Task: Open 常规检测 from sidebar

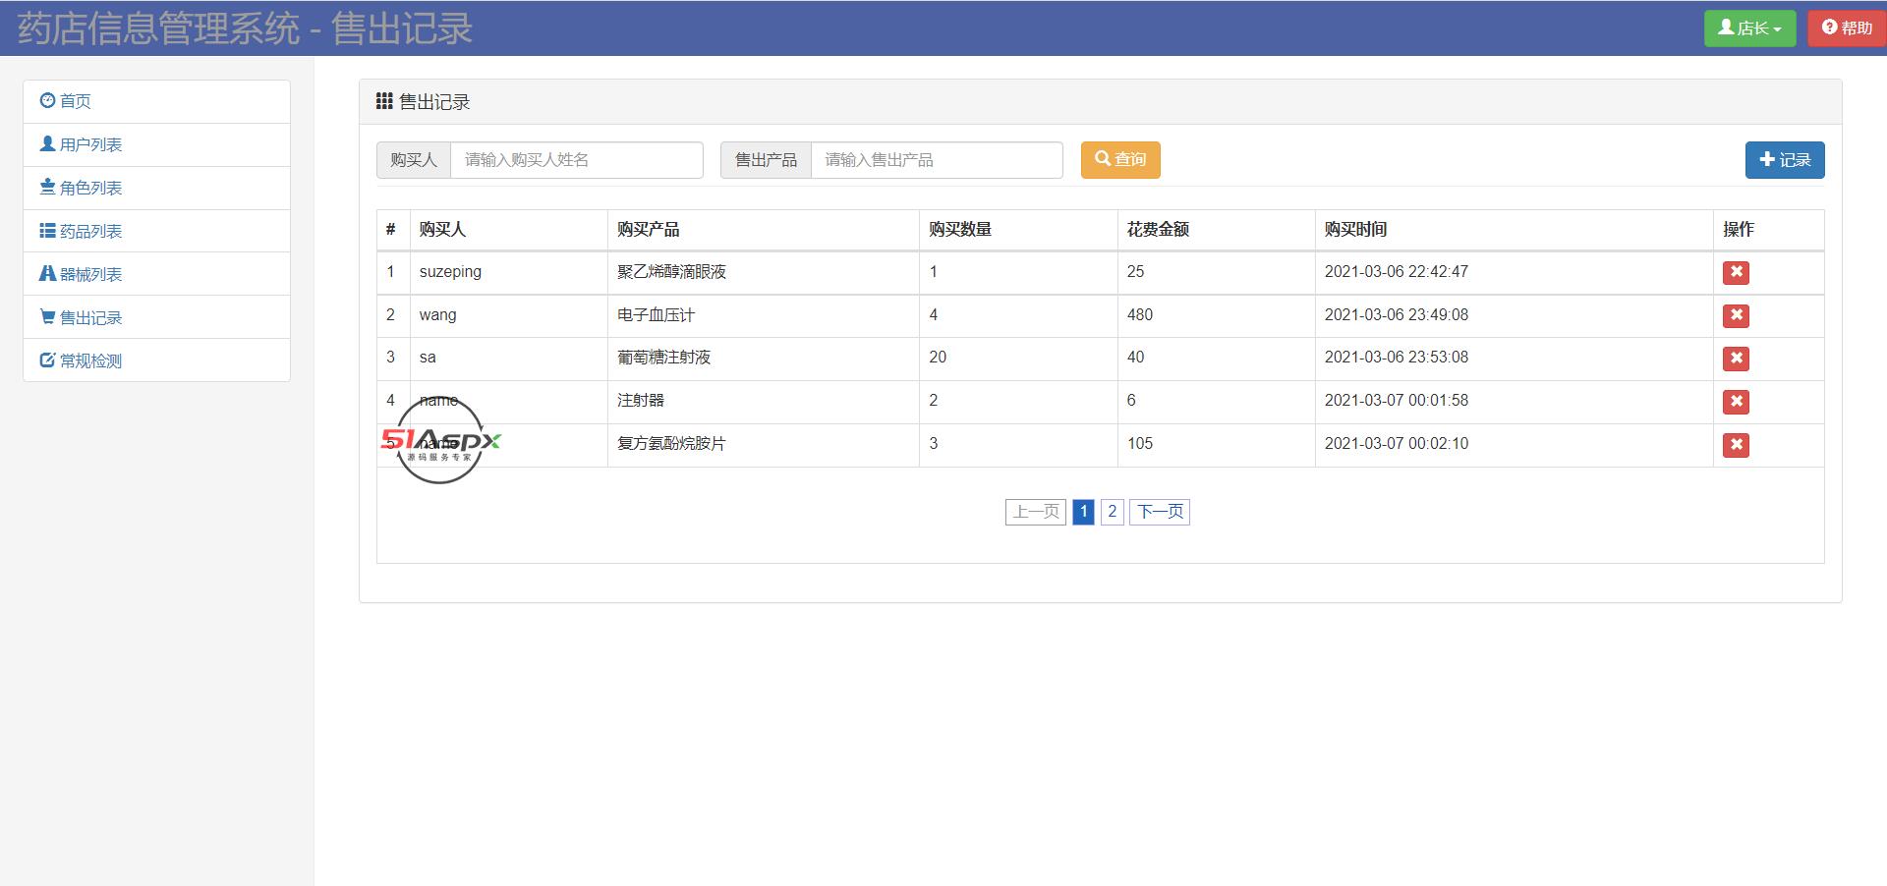Action: click(90, 360)
